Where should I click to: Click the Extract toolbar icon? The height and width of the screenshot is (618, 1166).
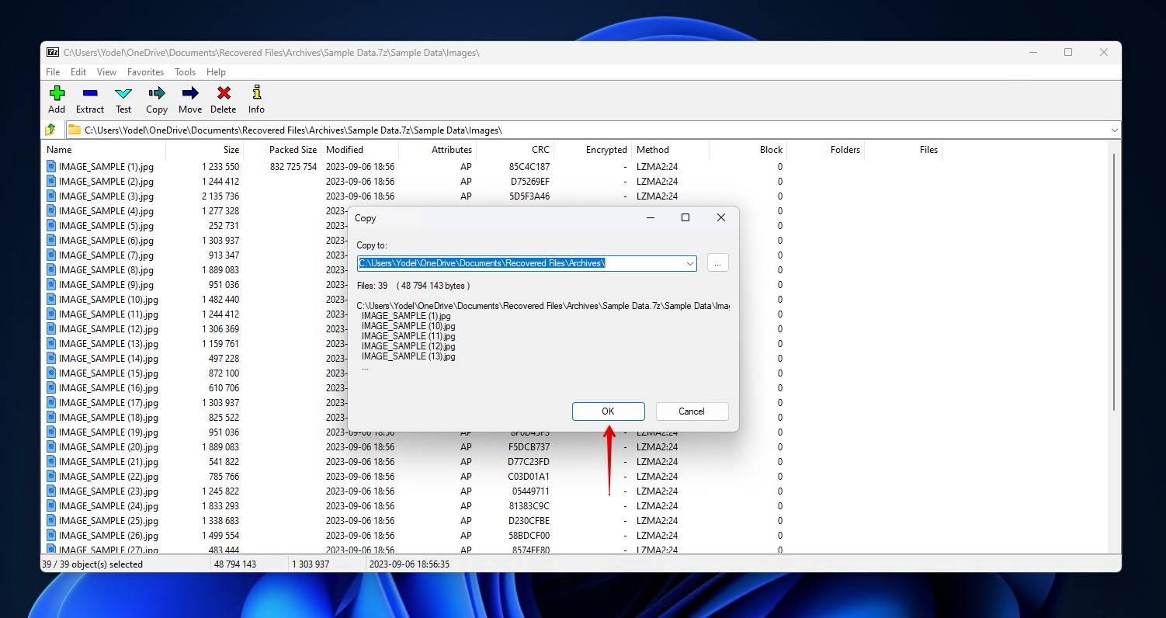pyautogui.click(x=90, y=99)
